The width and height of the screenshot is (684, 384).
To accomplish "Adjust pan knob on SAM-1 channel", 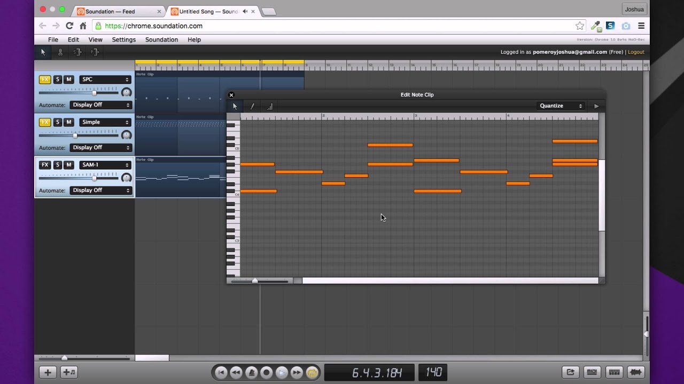I will [127, 178].
